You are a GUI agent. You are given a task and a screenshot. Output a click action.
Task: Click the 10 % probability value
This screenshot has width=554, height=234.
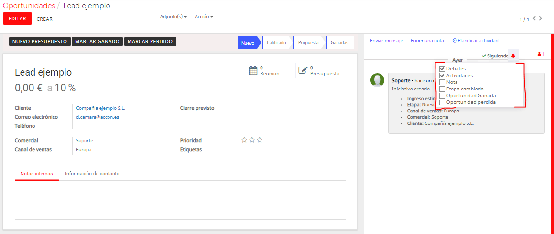(65, 88)
